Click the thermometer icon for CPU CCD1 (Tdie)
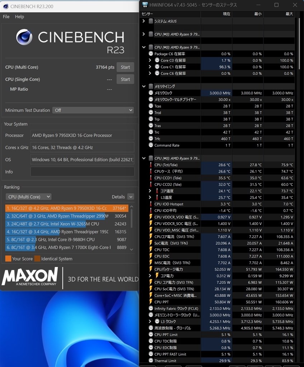The image size is (304, 367). (x=151, y=178)
